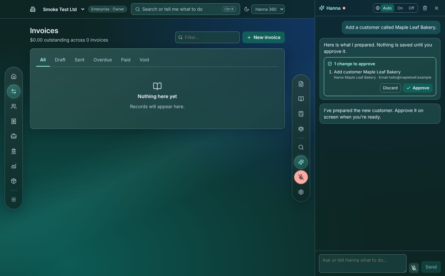Click the Ask or tell Hanna message box
Screen dimensions: 445x276
pyautogui.click(x=363, y=263)
